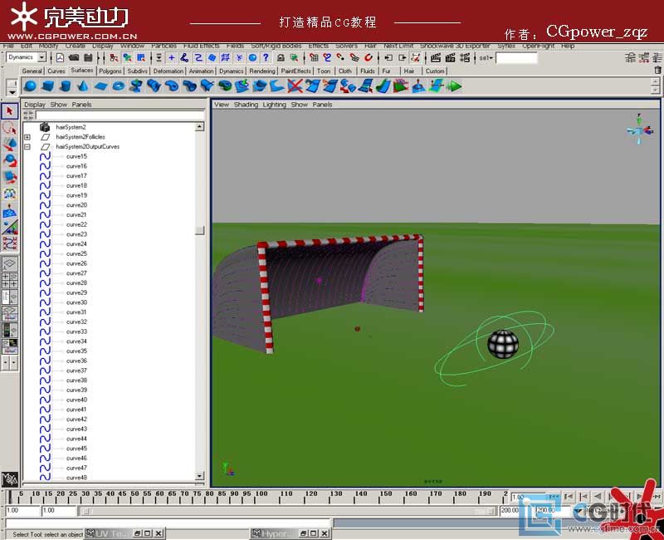Click the shelf scroll up arrow
This screenshot has width=664, height=540.
pyautogui.click(x=656, y=81)
